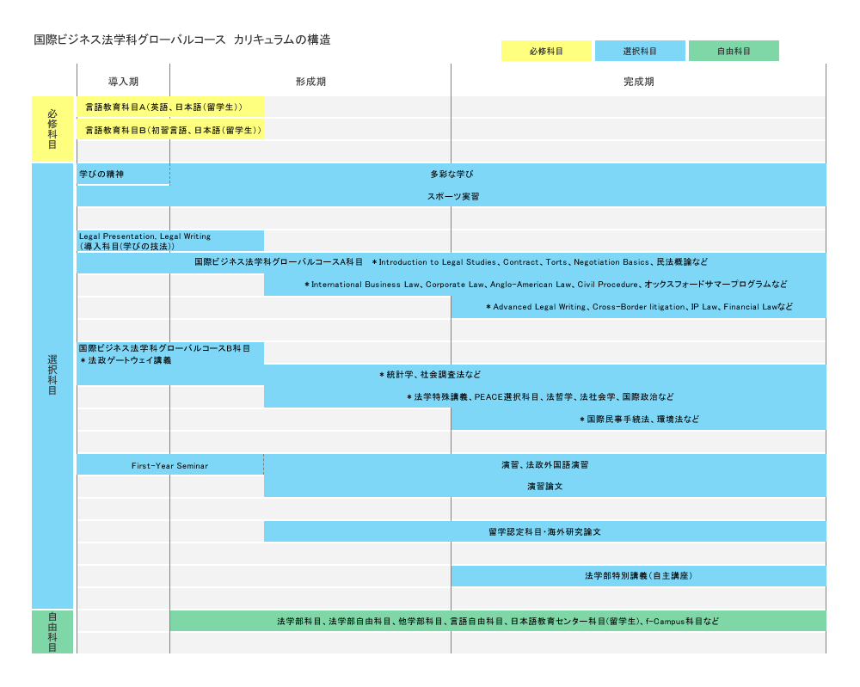The width and height of the screenshot is (860, 687).
Task: Click the 完成期 column header
Action: tap(638, 82)
